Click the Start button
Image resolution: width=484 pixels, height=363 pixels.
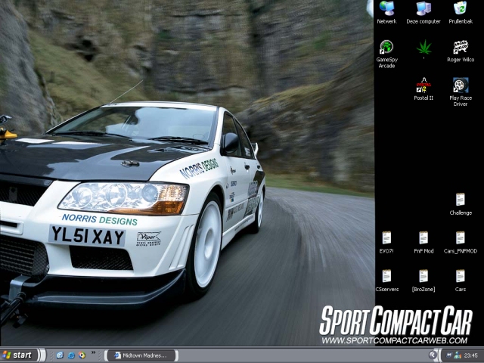(x=18, y=355)
